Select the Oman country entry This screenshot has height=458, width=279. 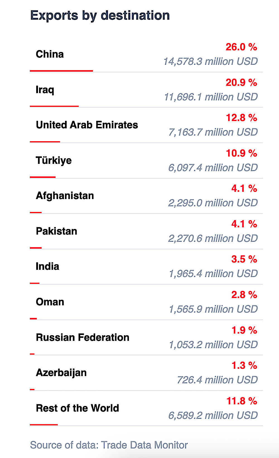click(50, 302)
